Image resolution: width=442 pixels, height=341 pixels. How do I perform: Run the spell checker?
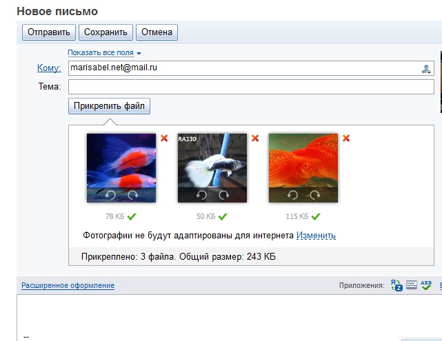426,285
